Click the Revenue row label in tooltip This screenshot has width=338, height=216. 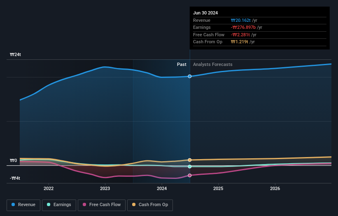pos(202,20)
